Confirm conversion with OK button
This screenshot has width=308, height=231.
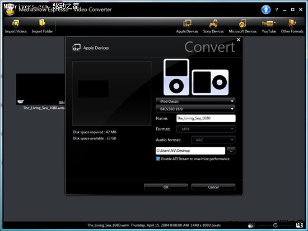[166, 187]
